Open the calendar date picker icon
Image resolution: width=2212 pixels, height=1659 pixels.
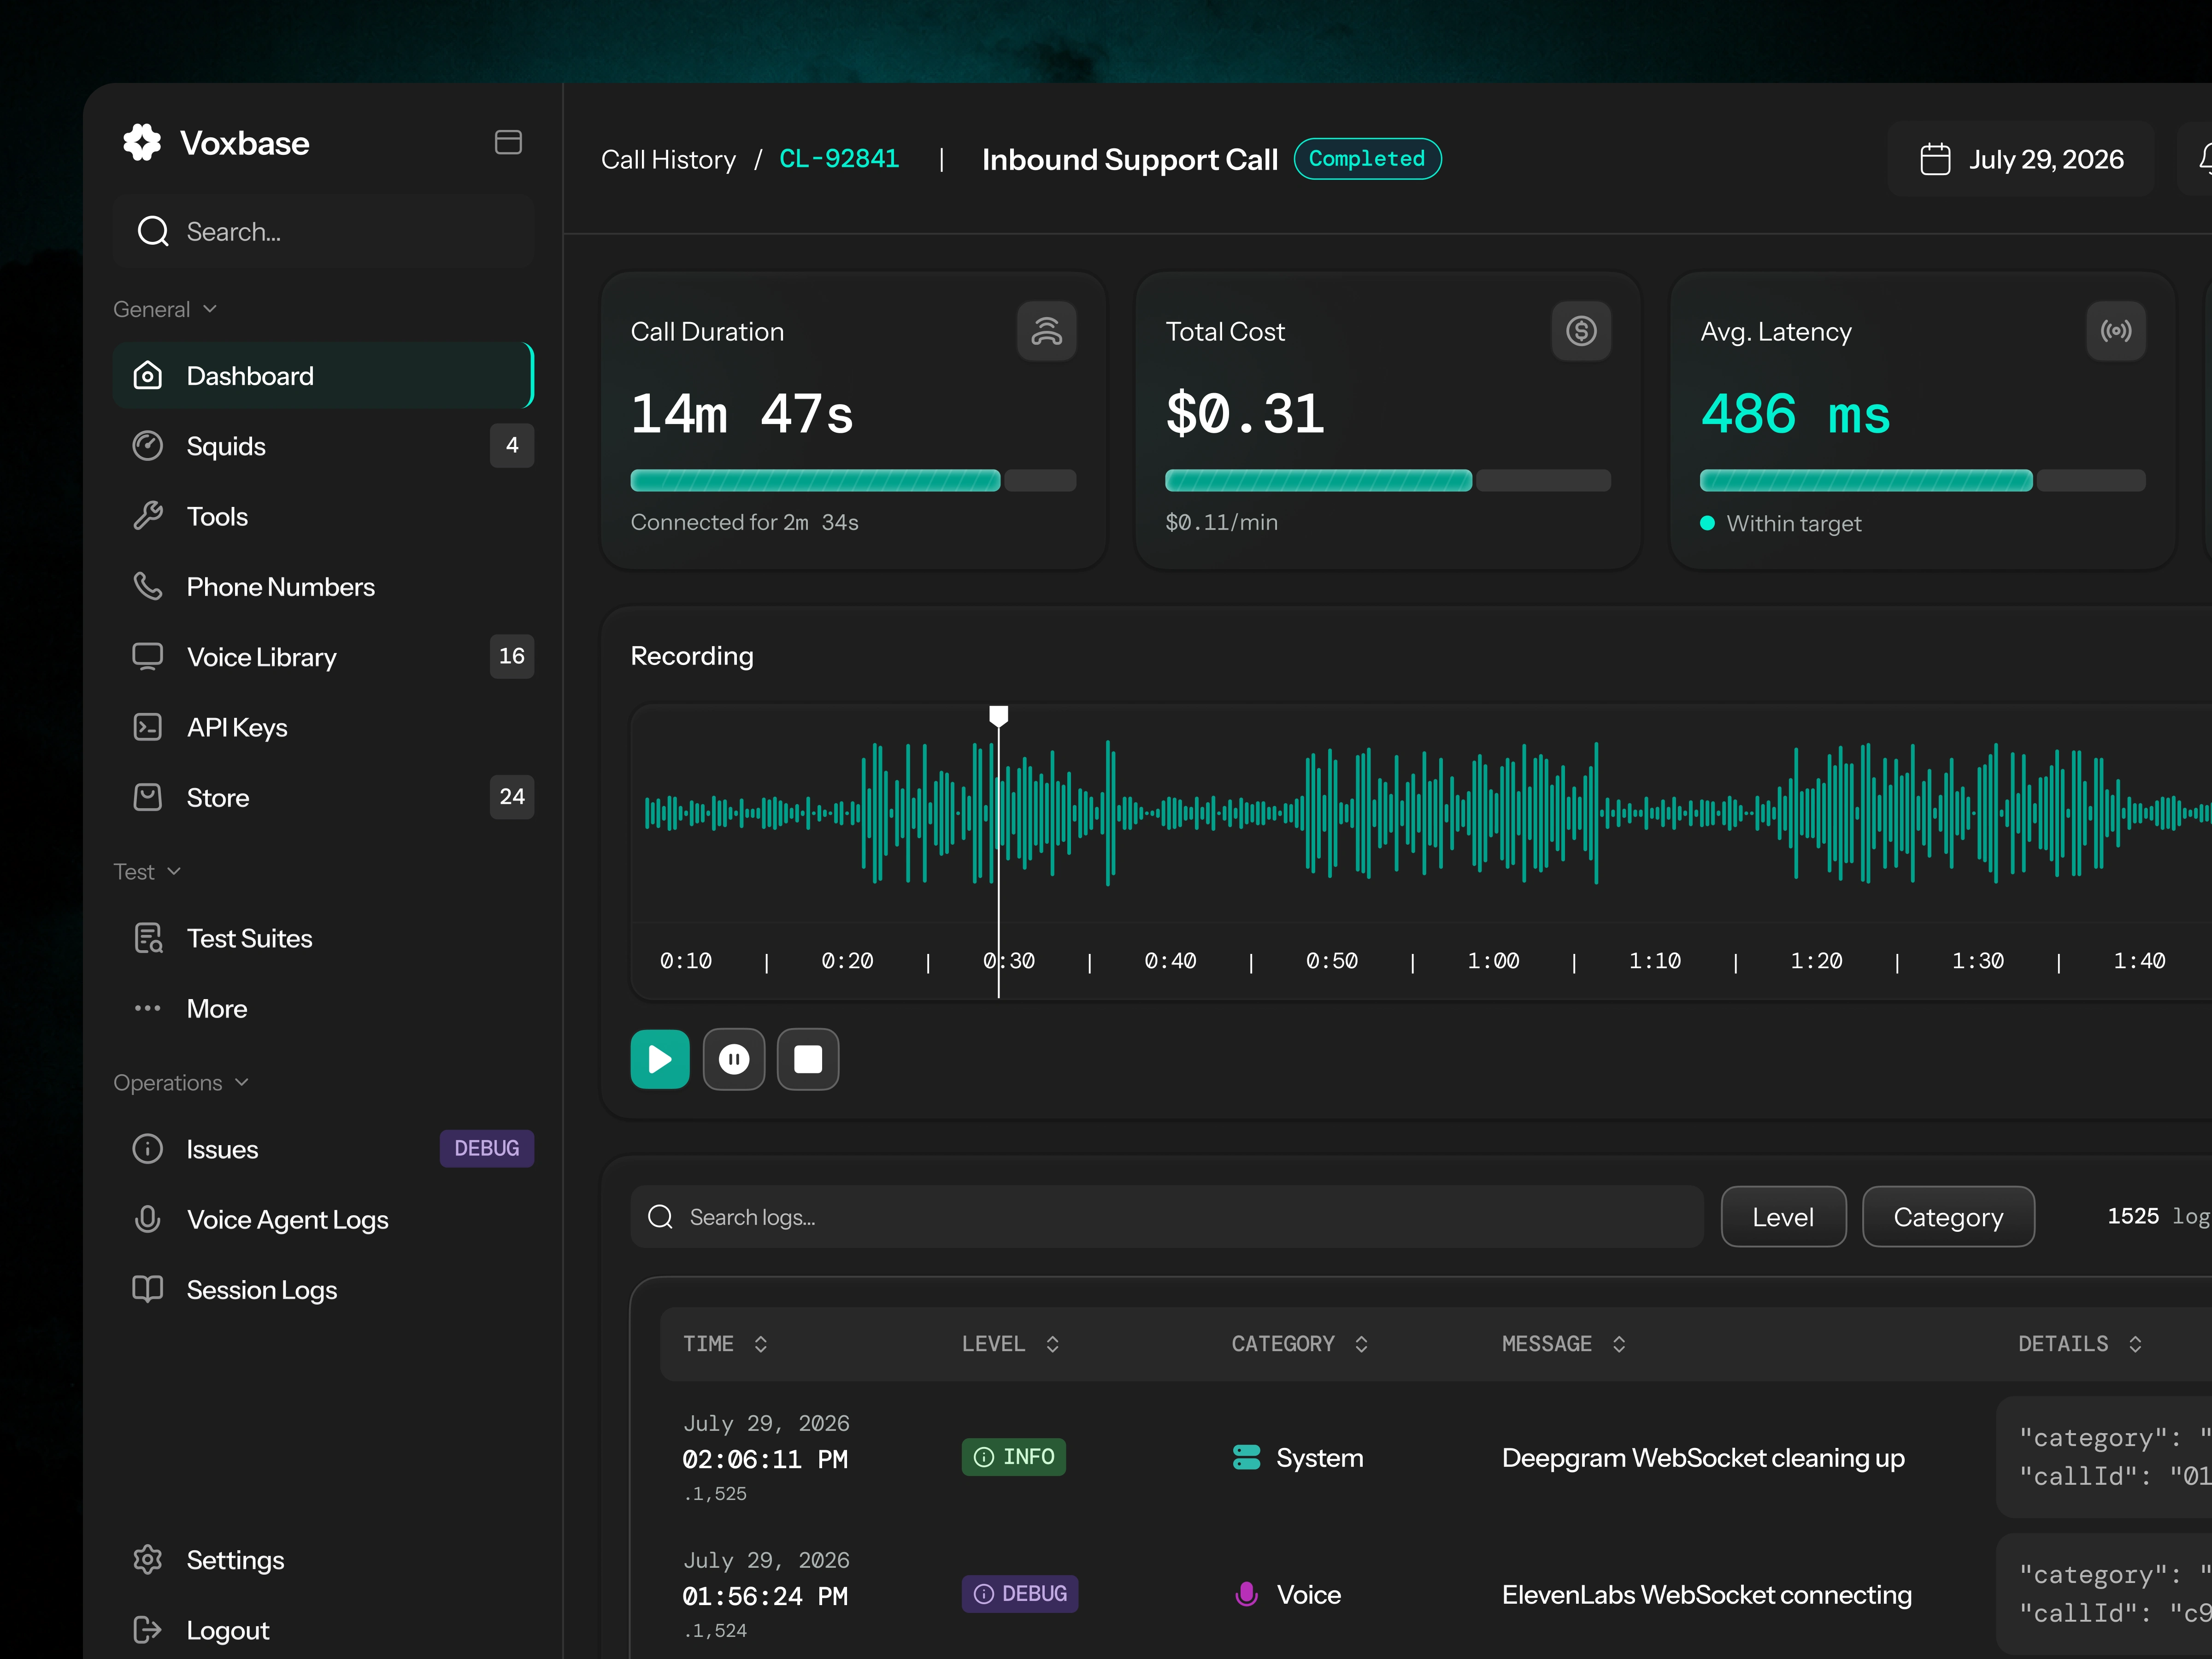point(1935,159)
